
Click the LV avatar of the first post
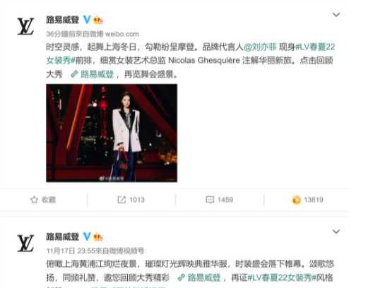pos(25,26)
